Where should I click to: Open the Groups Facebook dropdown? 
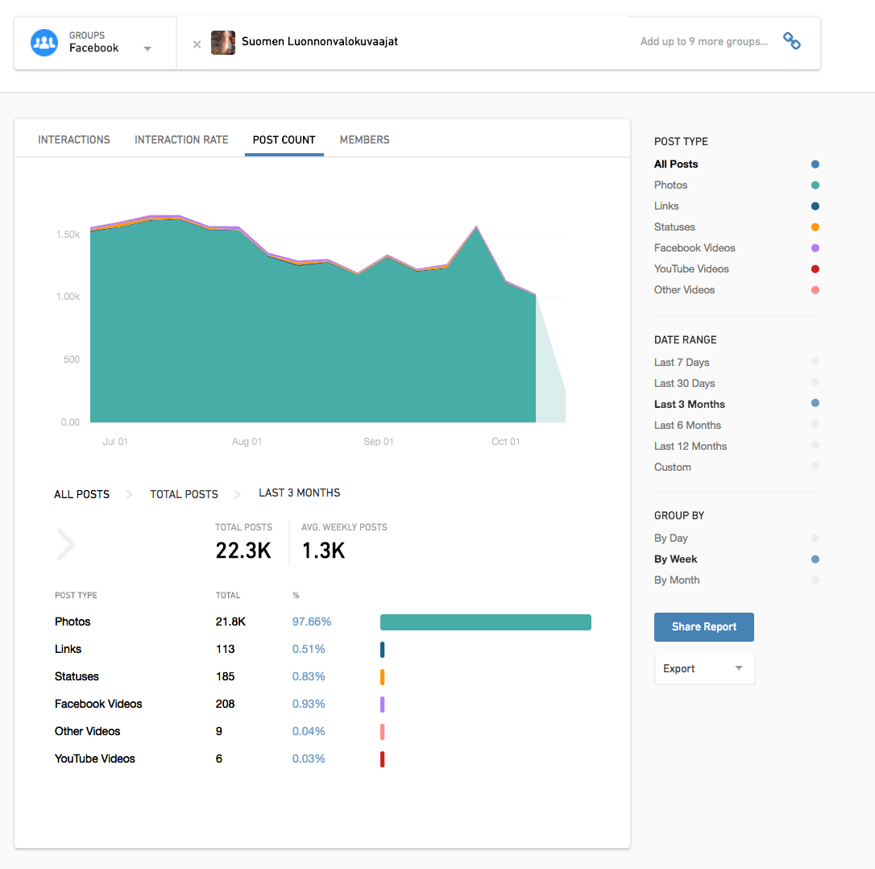(x=147, y=48)
